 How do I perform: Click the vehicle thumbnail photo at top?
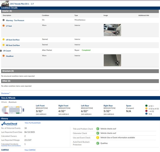pos(5,4)
